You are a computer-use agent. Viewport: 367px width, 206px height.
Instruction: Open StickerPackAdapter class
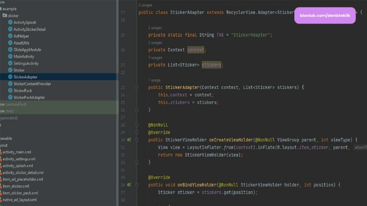point(29,97)
